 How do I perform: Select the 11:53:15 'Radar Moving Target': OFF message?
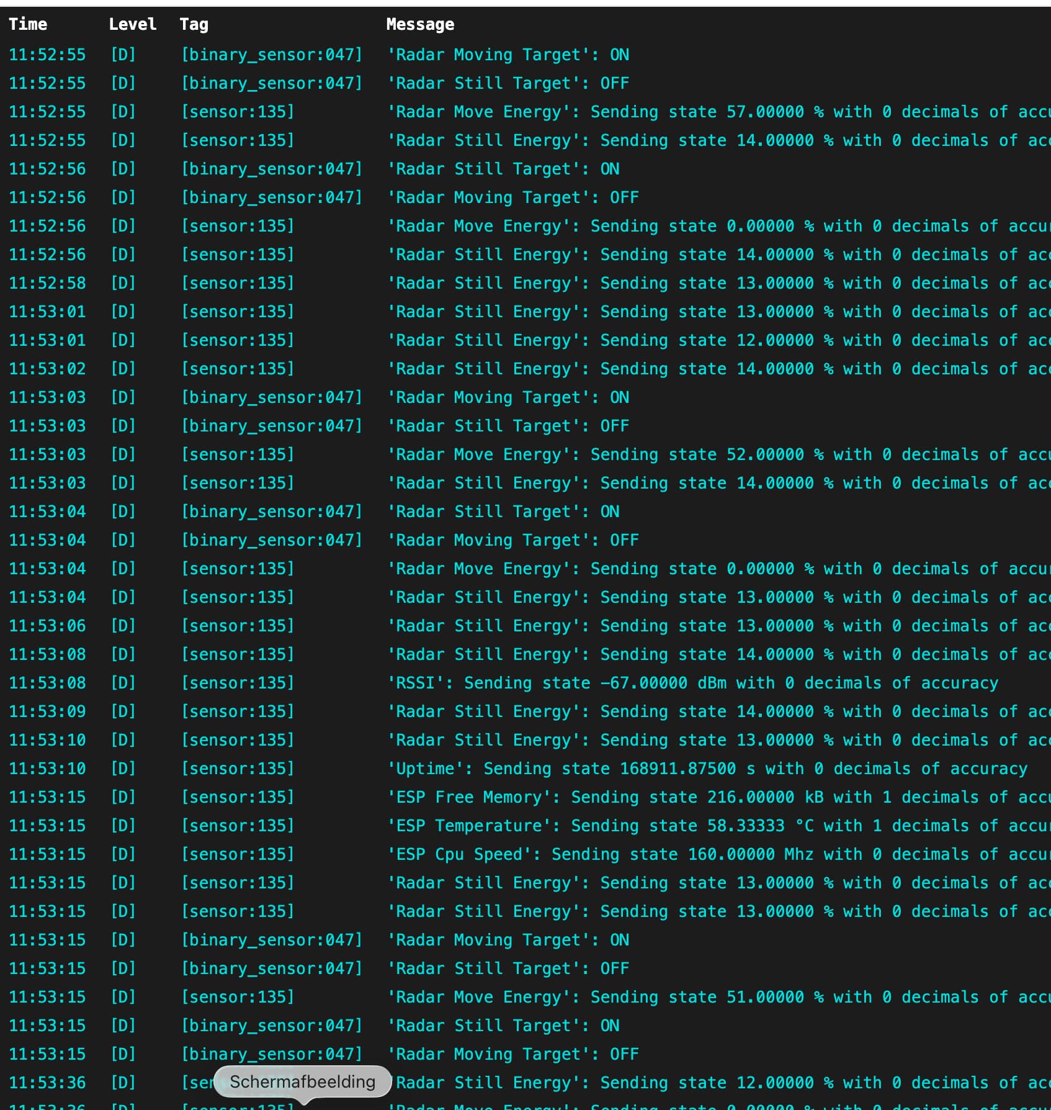point(512,1054)
